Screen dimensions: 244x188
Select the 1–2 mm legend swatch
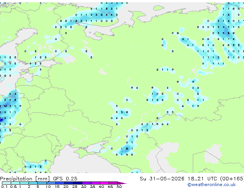tap(24, 183)
